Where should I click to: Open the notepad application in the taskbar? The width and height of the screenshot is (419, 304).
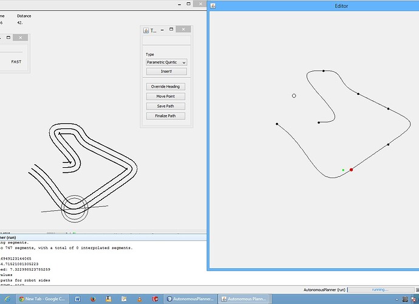pos(124,299)
